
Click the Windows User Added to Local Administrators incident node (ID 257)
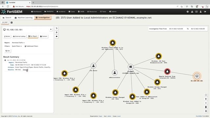tap(113, 43)
